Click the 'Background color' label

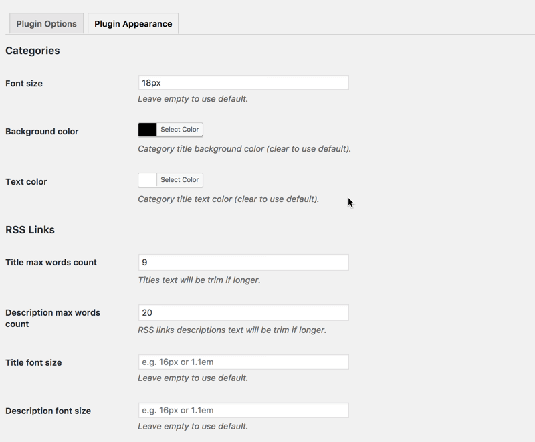41,132
